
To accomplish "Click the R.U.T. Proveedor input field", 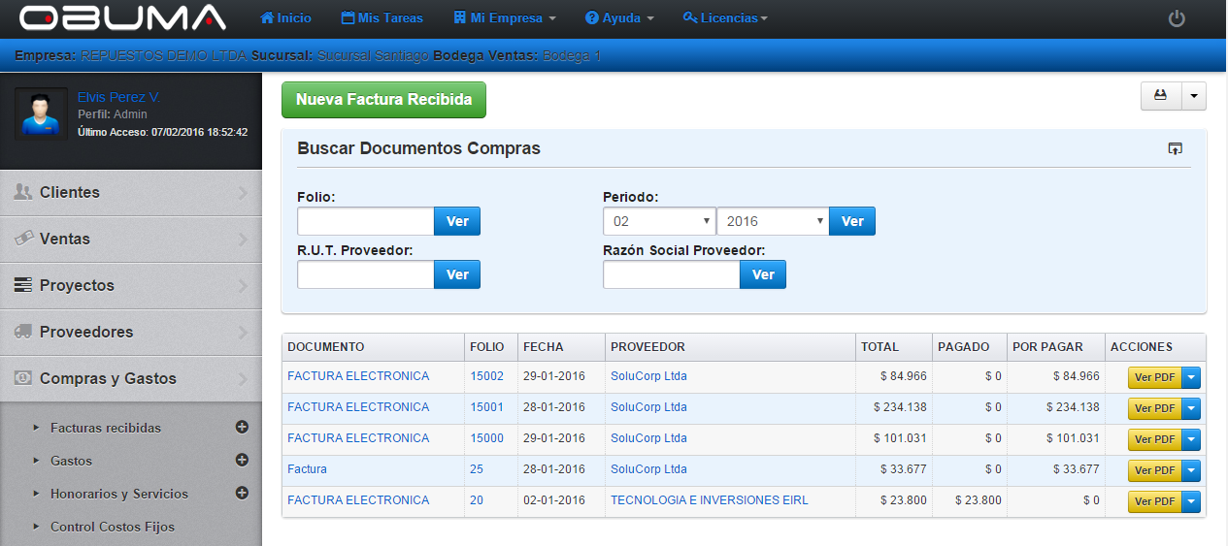I will [x=365, y=275].
